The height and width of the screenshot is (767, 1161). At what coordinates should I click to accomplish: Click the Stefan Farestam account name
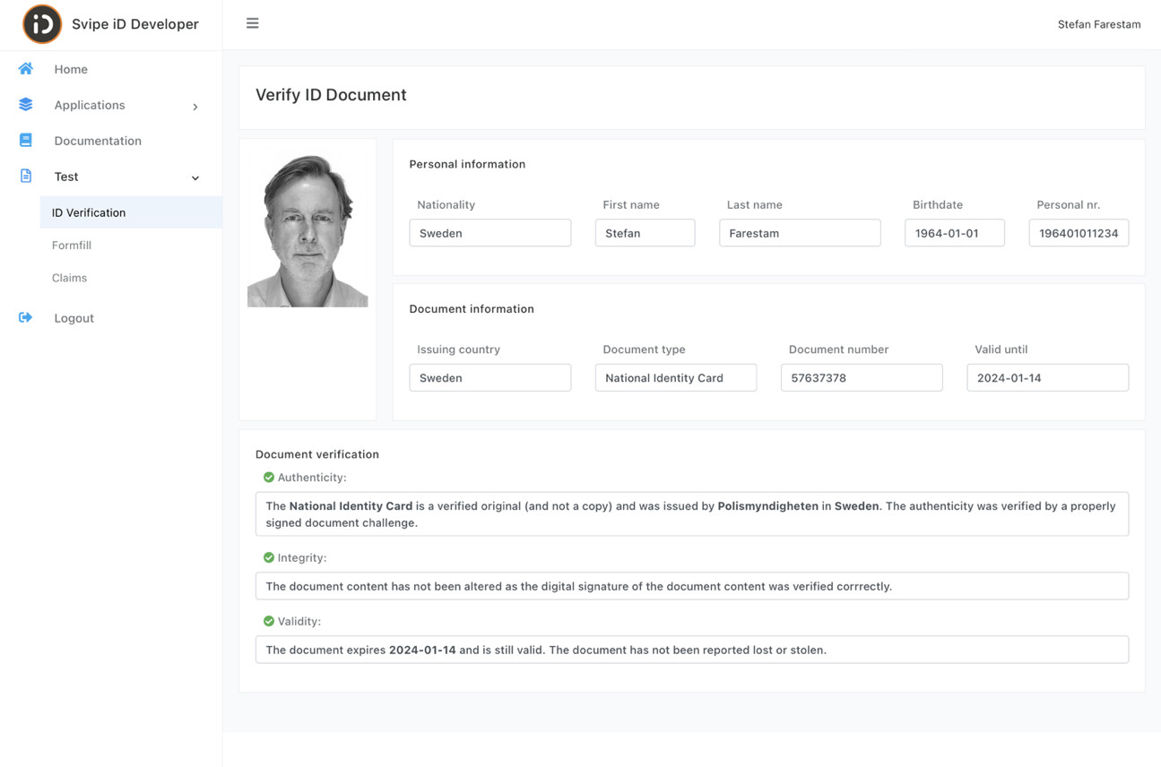1099,24
